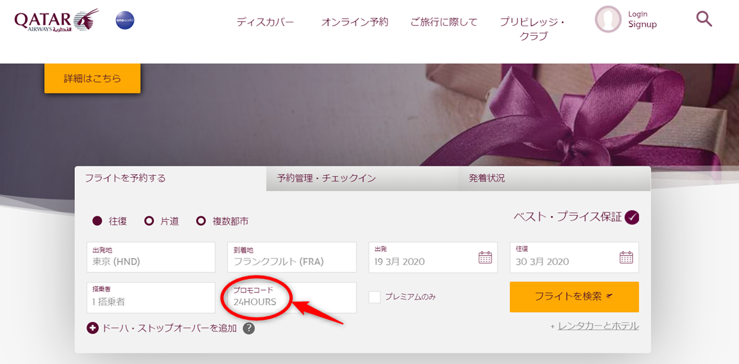Select the 複数都市 multi-city radio button
Image resolution: width=739 pixels, height=364 pixels.
201,221
